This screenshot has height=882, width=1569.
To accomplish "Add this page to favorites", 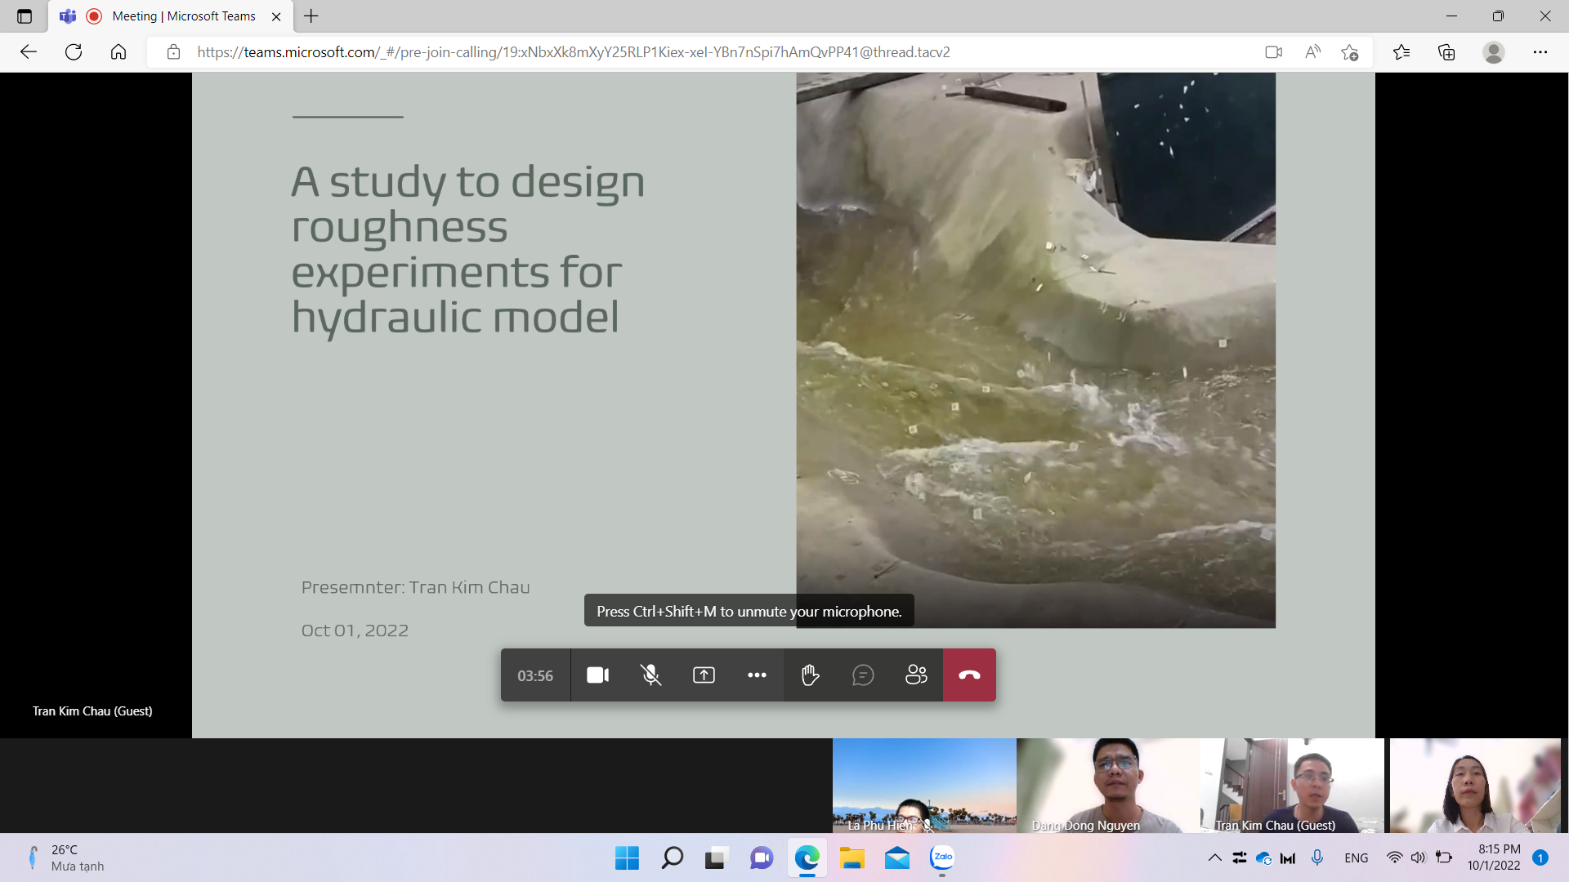I will pos(1349,52).
